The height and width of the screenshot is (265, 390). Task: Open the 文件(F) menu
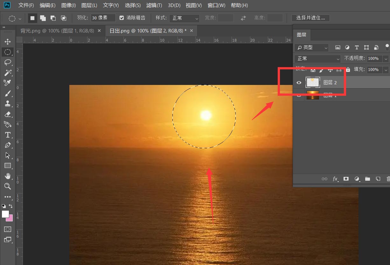click(26, 5)
